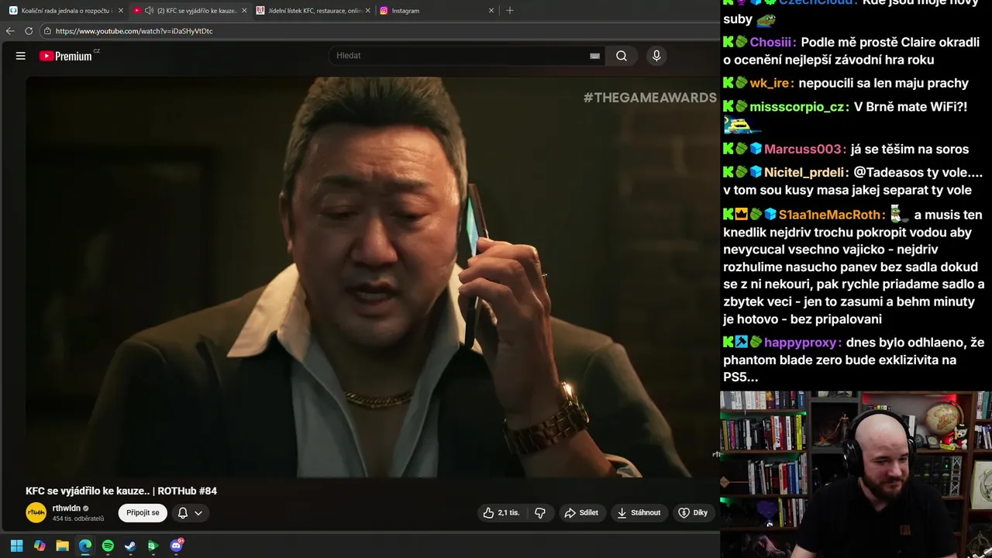Go back with the browser back arrow
Screen dimensions: 992x558
pyautogui.click(x=10, y=31)
